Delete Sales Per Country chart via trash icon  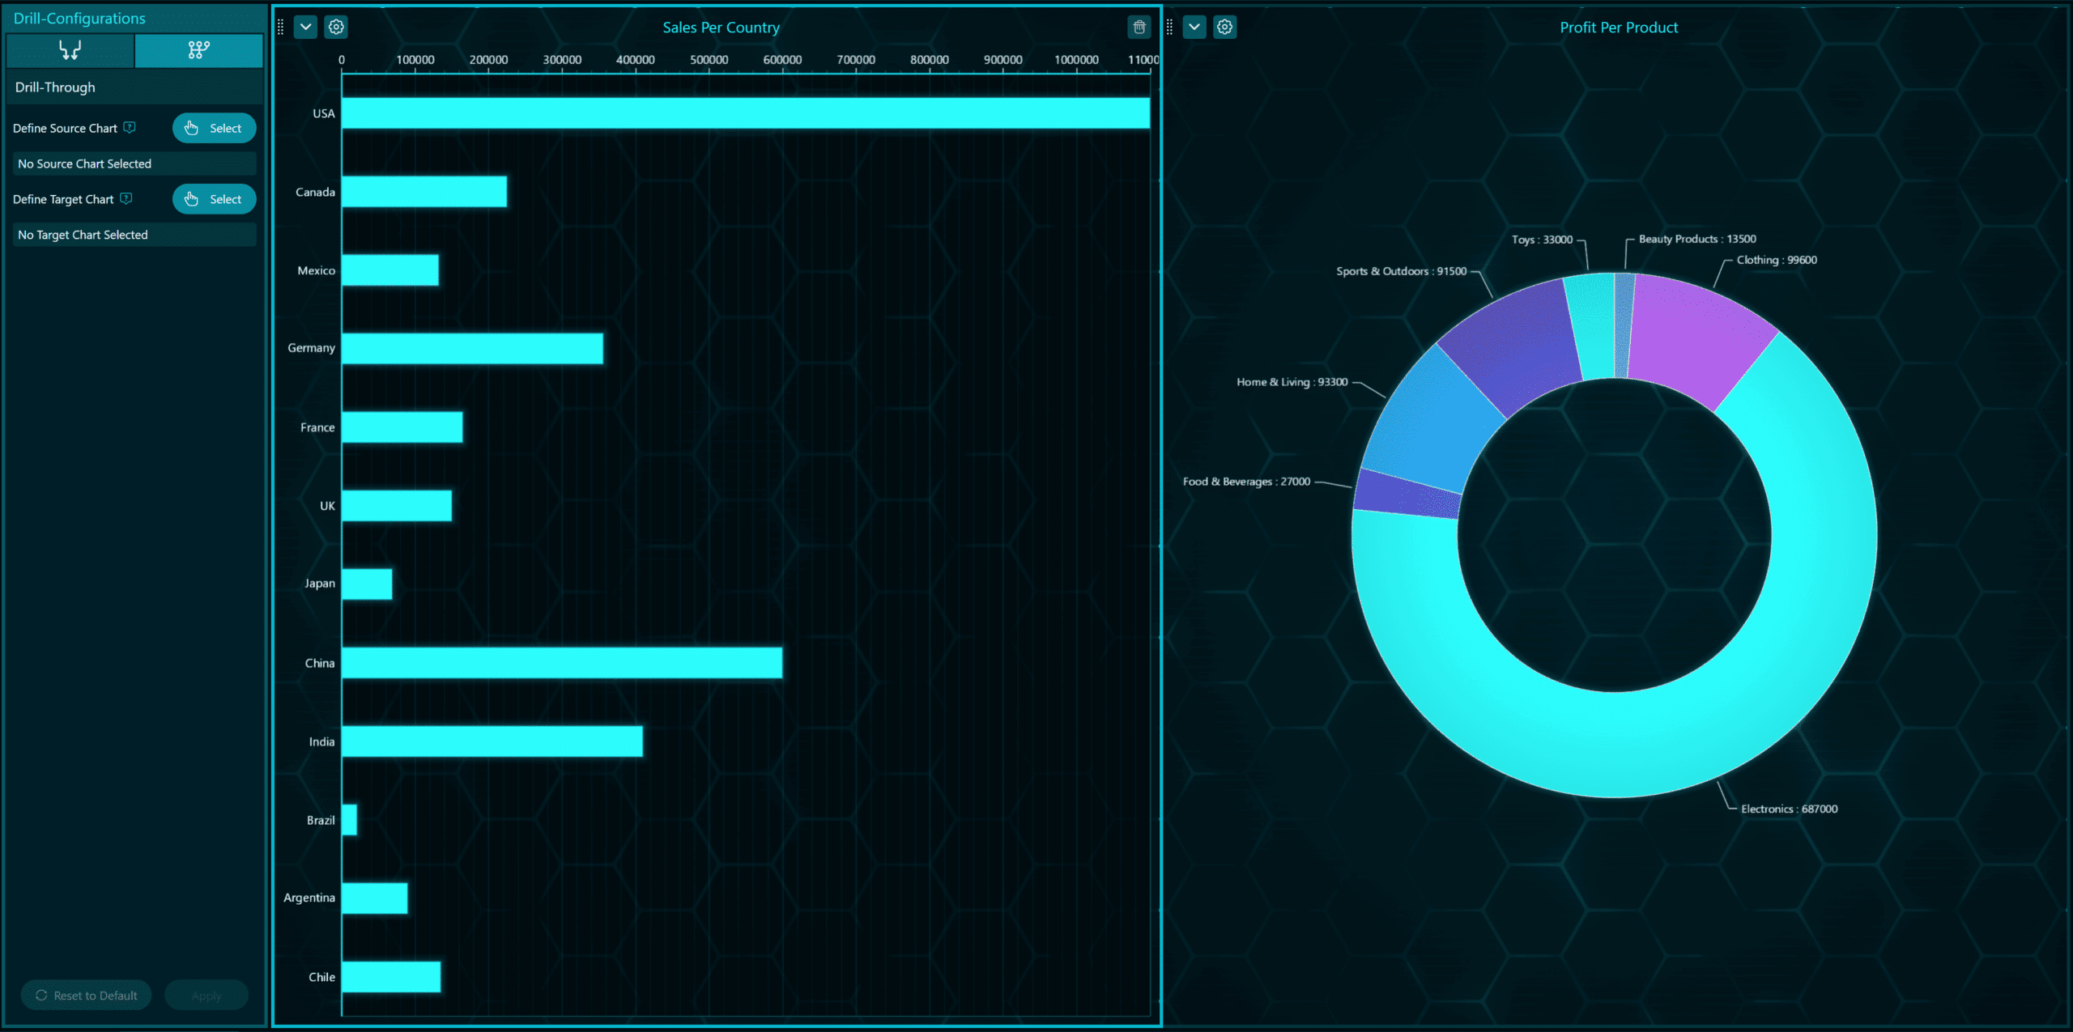click(x=1139, y=27)
